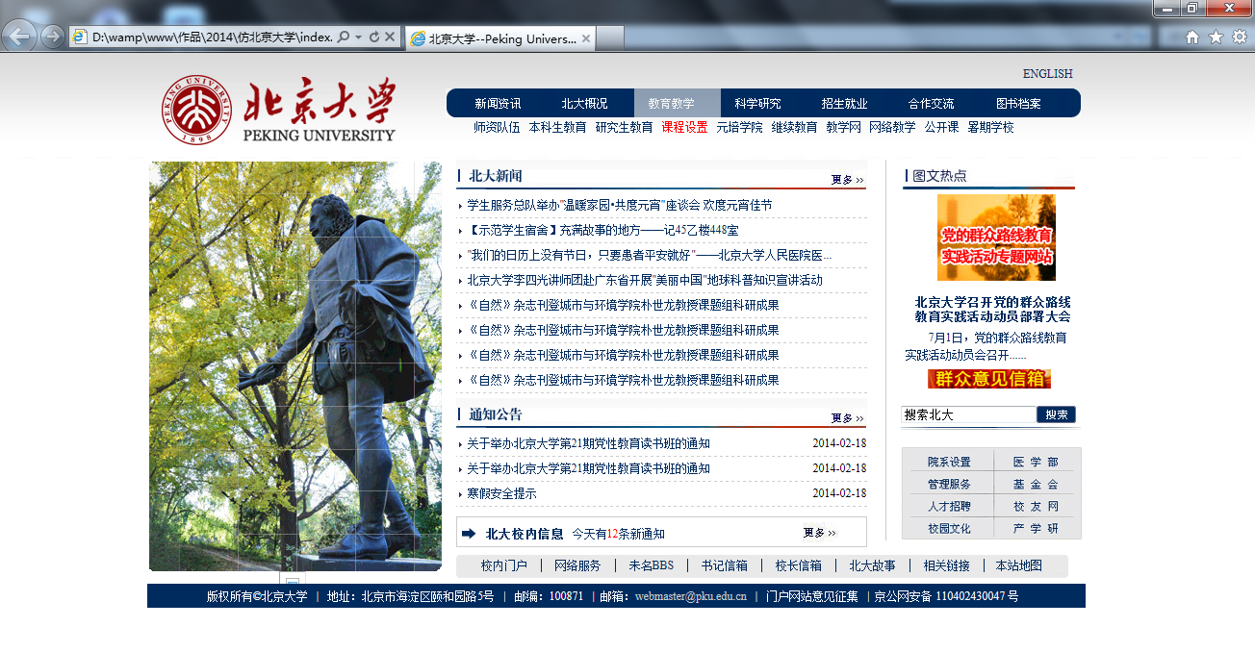
Task: Open news about 北京大学人民医院
Action: pyautogui.click(x=649, y=255)
